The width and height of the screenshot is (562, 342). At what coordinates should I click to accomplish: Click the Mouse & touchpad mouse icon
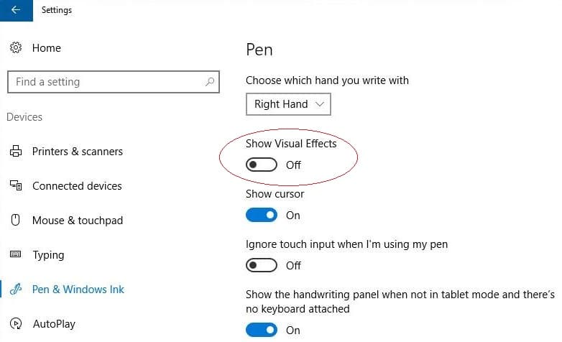click(15, 220)
